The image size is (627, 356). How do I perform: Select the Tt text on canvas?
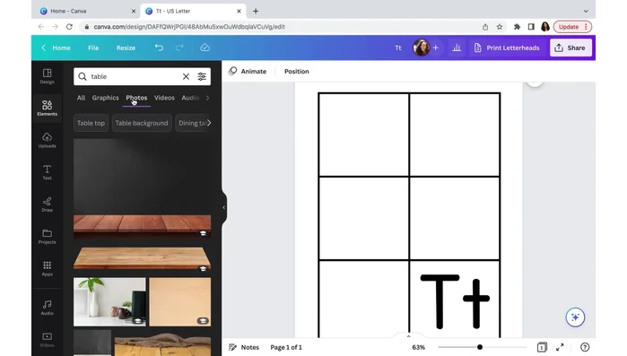[x=455, y=301]
